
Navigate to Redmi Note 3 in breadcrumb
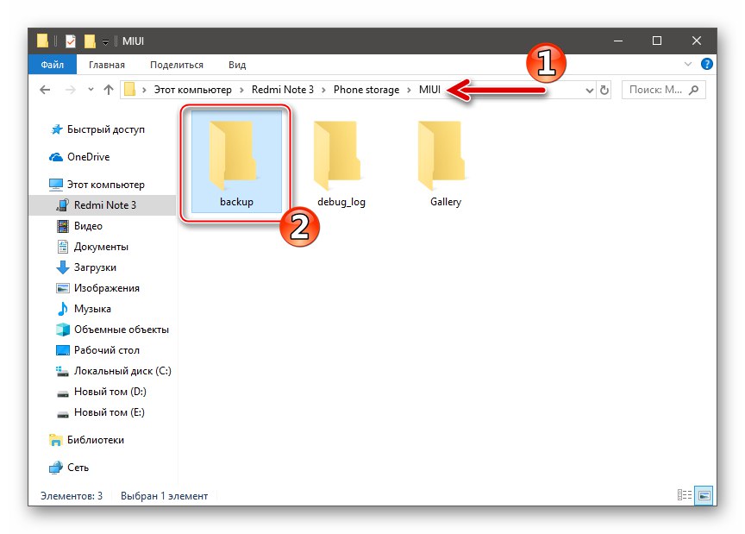[x=283, y=90]
